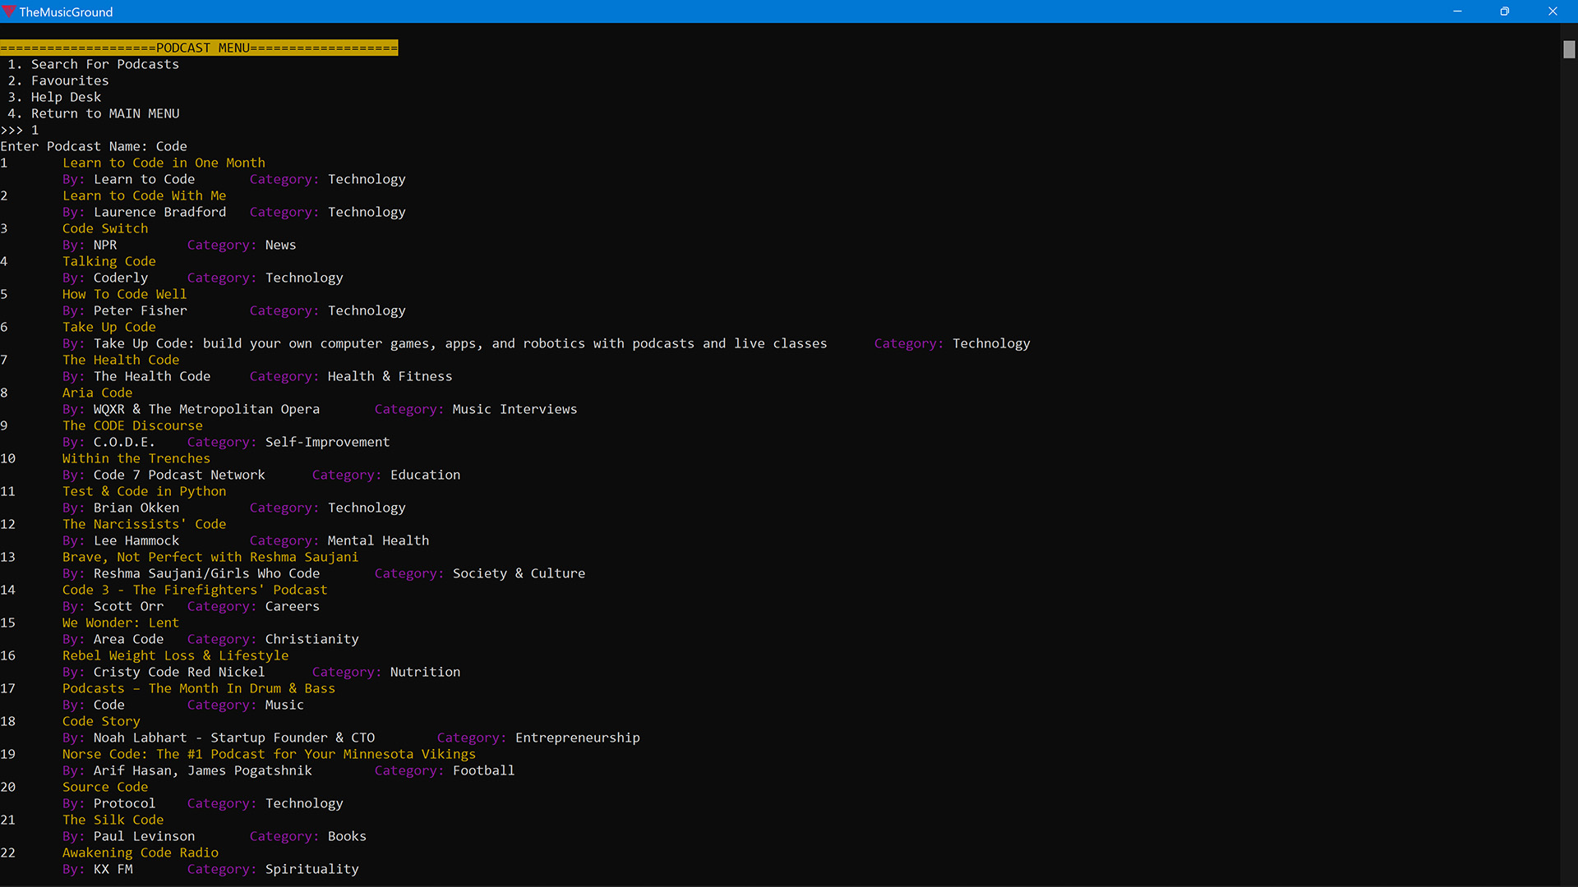
Task: Click 'Brave, Not Perfect with Reshma Saujani'
Action: click(x=210, y=557)
